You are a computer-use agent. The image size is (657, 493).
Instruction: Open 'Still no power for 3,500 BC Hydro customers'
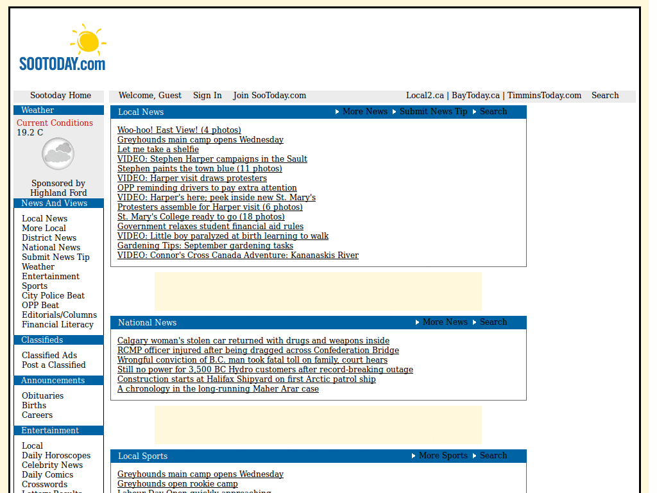coord(265,369)
